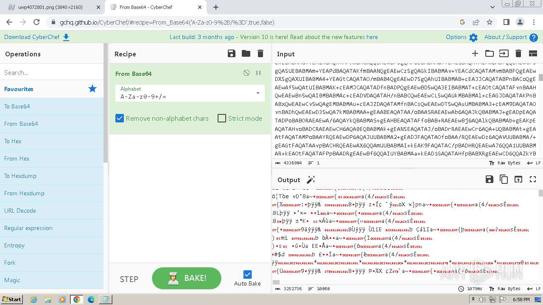Image resolution: width=543 pixels, height=305 pixels.
Task: Set breakpoint on From Base64 operation
Action: (258, 73)
